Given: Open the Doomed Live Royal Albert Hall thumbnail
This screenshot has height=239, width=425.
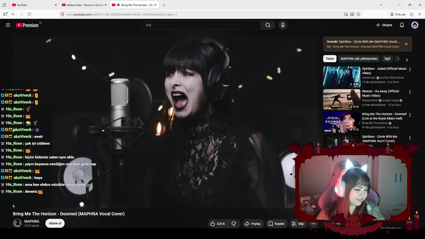Looking at the screenshot, I should click(x=342, y=122).
